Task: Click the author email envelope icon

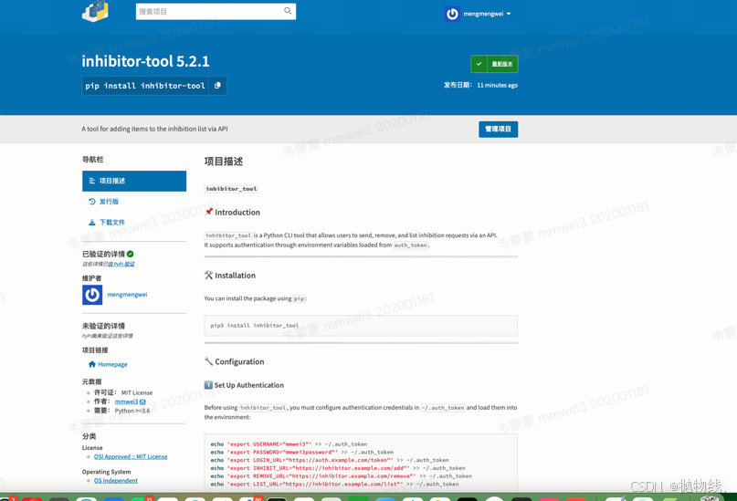Action: coord(142,402)
